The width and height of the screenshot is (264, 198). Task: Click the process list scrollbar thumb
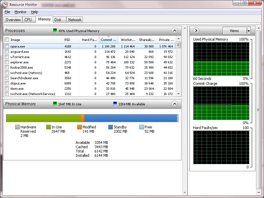pyautogui.click(x=179, y=45)
